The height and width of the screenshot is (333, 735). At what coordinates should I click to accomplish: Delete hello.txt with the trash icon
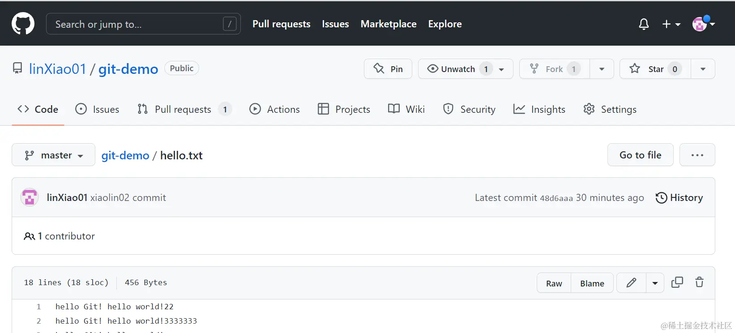tap(699, 282)
